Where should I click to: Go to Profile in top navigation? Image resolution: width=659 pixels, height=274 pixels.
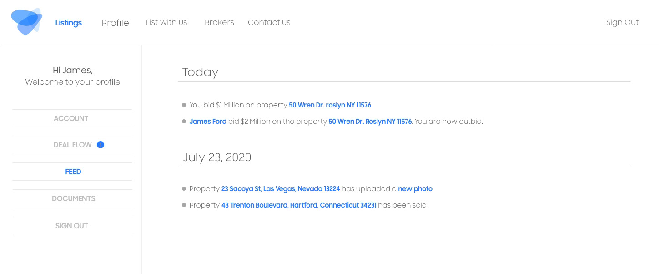coord(115,23)
